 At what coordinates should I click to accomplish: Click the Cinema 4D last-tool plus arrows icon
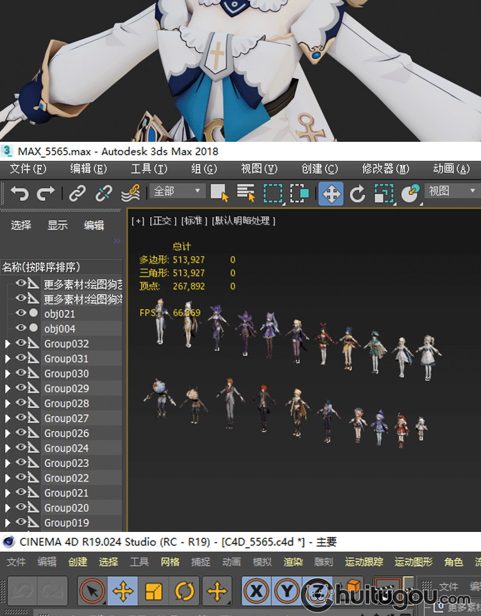(x=217, y=591)
